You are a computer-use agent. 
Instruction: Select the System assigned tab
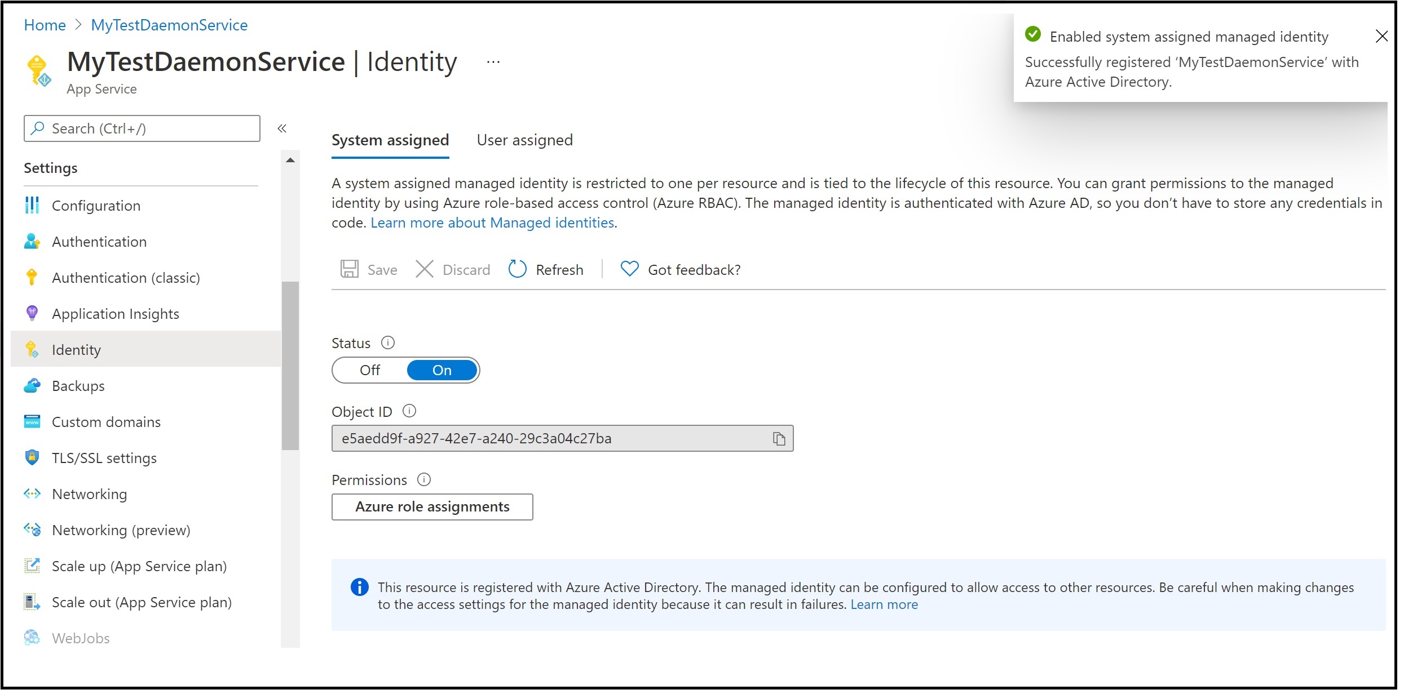click(x=390, y=140)
